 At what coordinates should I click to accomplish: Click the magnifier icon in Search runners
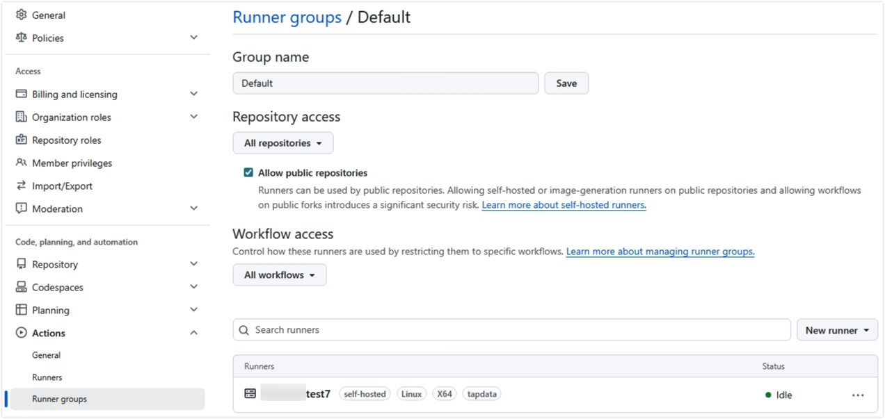pos(244,330)
